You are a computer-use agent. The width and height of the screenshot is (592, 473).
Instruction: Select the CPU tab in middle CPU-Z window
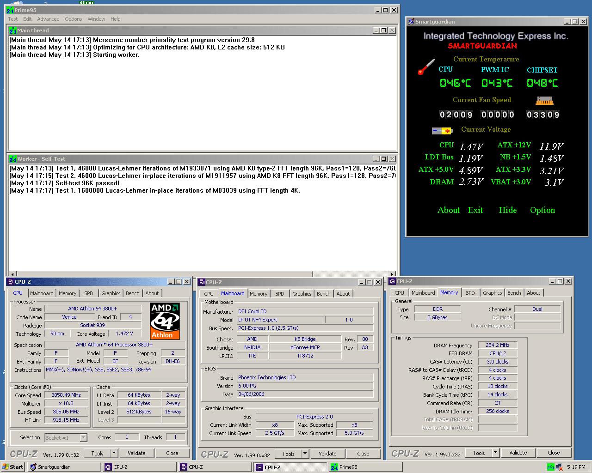pyautogui.click(x=209, y=294)
